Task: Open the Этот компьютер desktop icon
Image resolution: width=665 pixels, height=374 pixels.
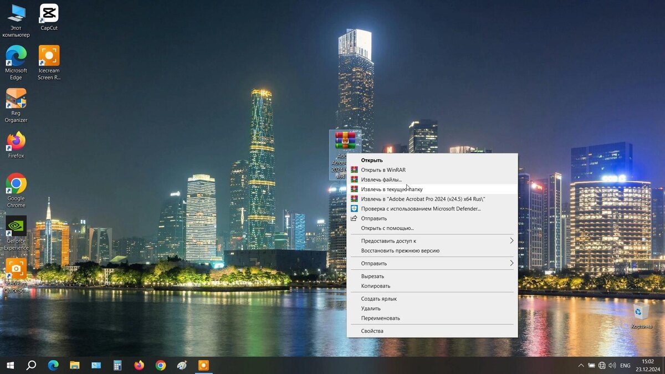Action: point(16,21)
